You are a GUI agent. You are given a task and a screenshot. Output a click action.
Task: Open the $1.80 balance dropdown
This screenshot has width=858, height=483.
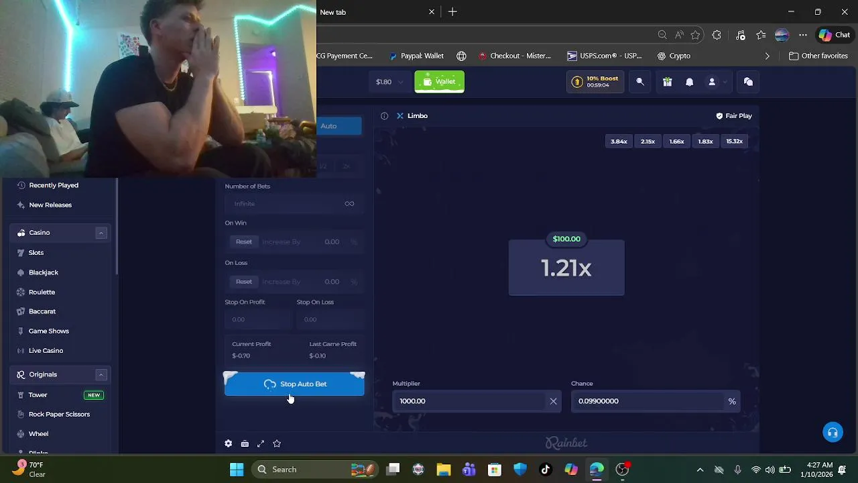coord(389,82)
